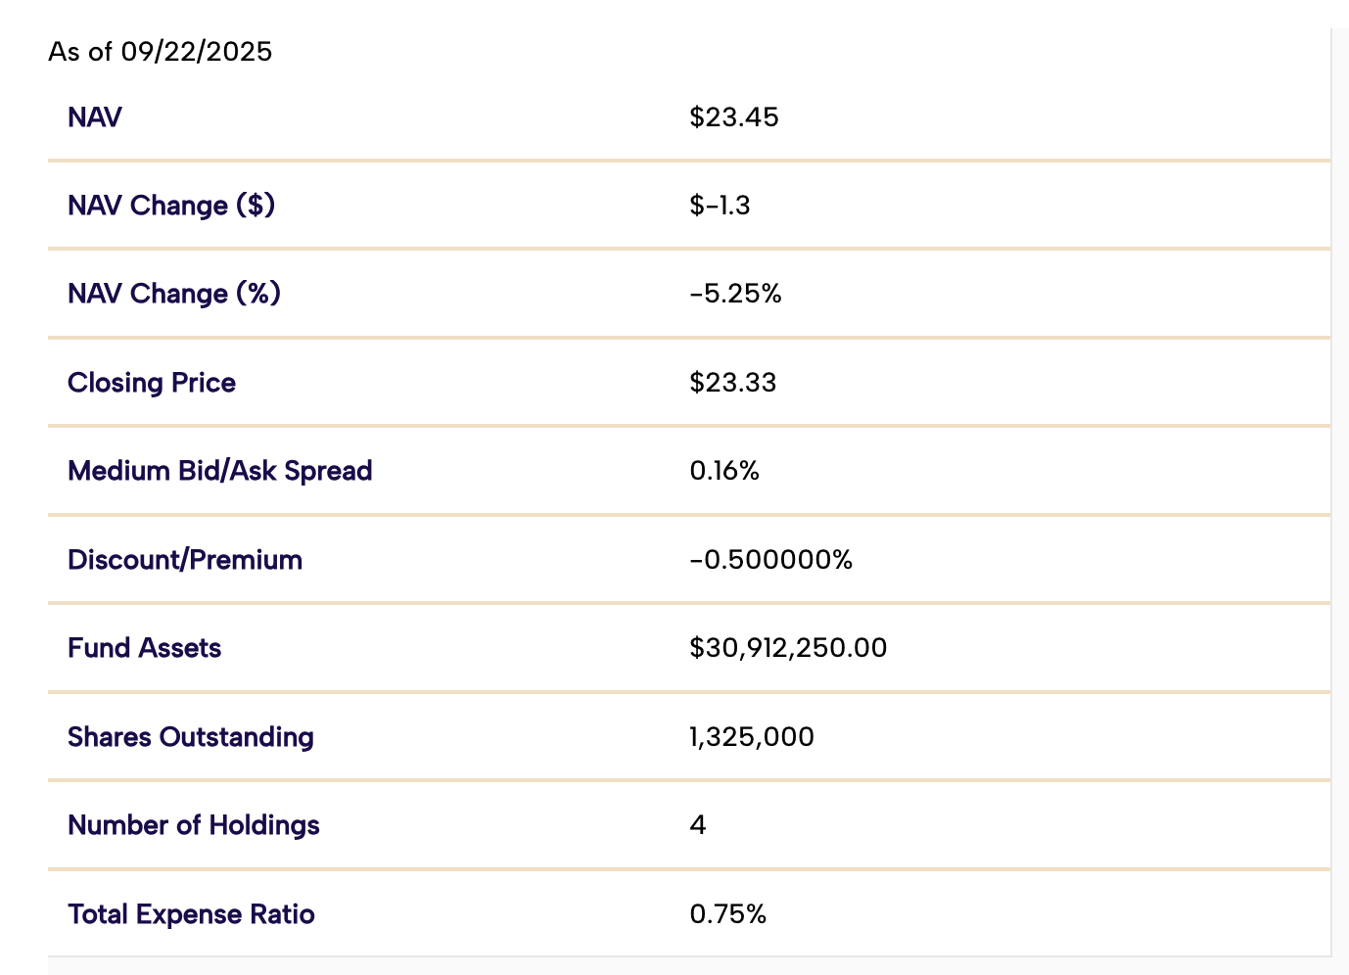Select the -5.25% NAV change value

[735, 294]
